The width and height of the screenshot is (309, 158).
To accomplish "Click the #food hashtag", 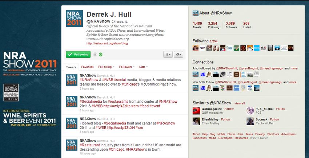I will [x=144, y=106].
